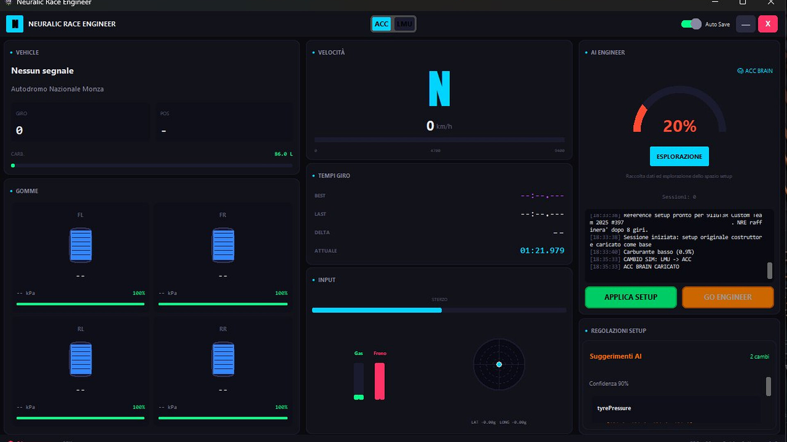Click the '2 cambi' label

coord(760,356)
